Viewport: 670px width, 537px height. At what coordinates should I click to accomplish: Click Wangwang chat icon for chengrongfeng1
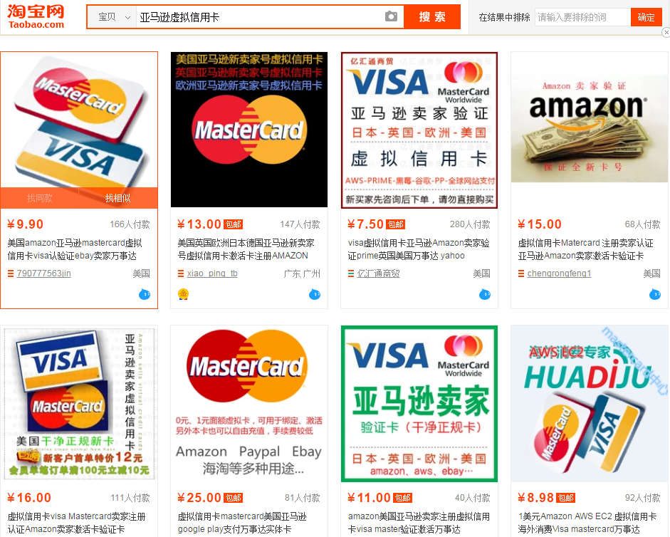pyautogui.click(x=654, y=294)
